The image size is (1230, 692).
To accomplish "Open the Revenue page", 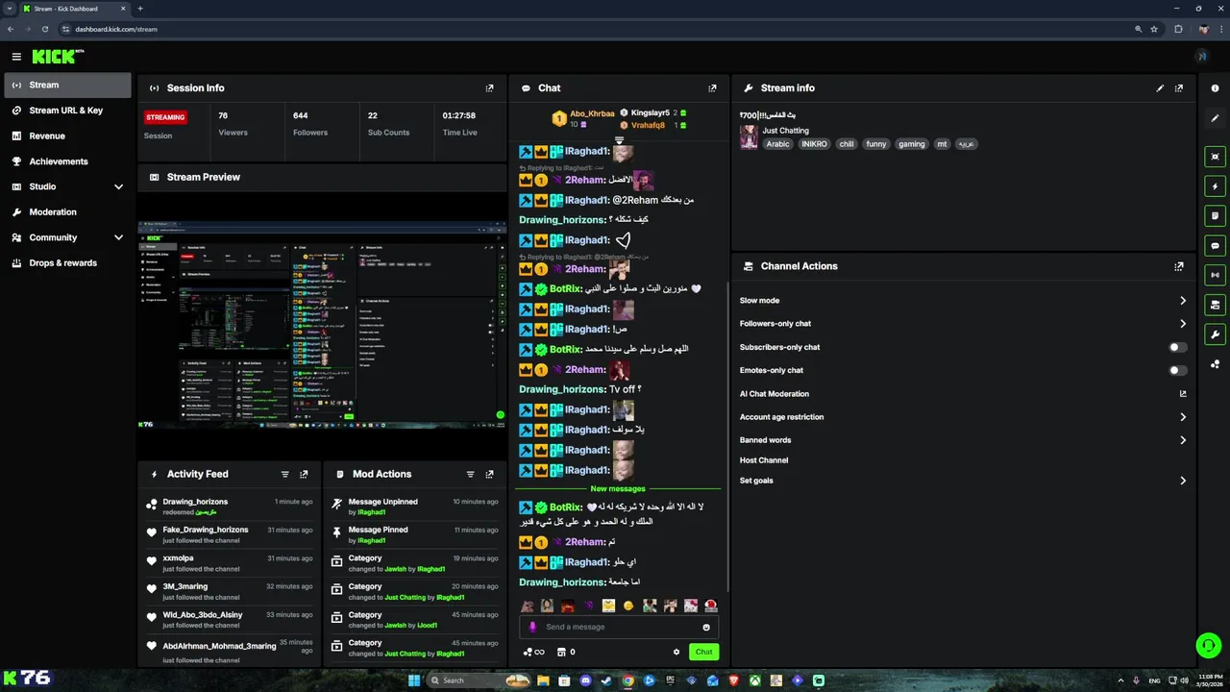I will [67, 136].
